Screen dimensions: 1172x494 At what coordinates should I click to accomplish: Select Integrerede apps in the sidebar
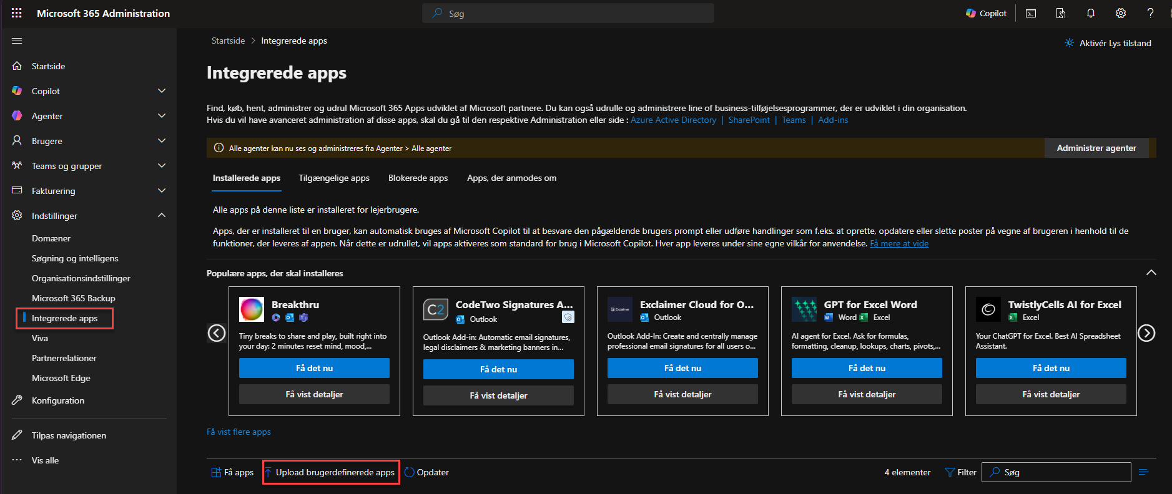pyautogui.click(x=65, y=318)
